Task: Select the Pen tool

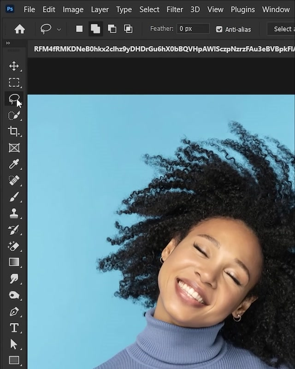Action: click(x=14, y=311)
